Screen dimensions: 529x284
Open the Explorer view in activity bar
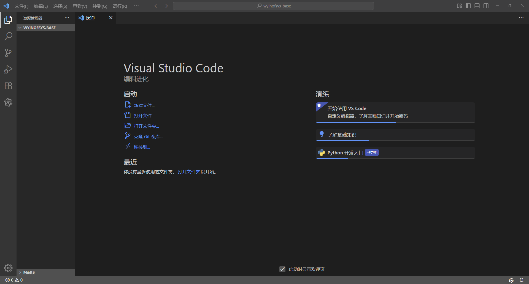click(x=8, y=20)
